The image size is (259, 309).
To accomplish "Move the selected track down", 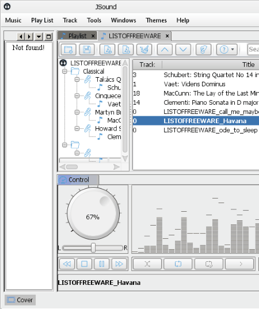I will point(183,49).
